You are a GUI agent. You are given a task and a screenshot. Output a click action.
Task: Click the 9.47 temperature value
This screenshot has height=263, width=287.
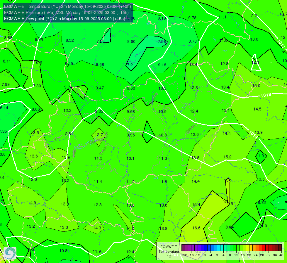100,88
